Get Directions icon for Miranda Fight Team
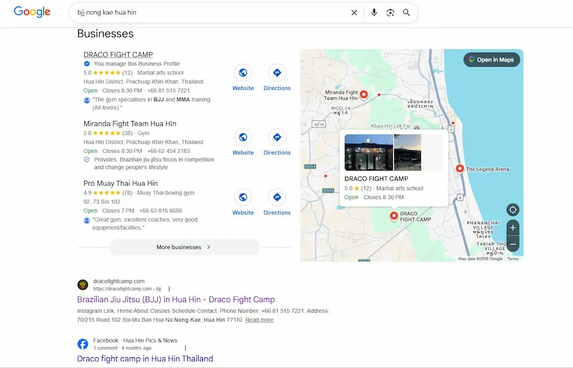Viewport: 573px width, 368px height. click(x=277, y=137)
